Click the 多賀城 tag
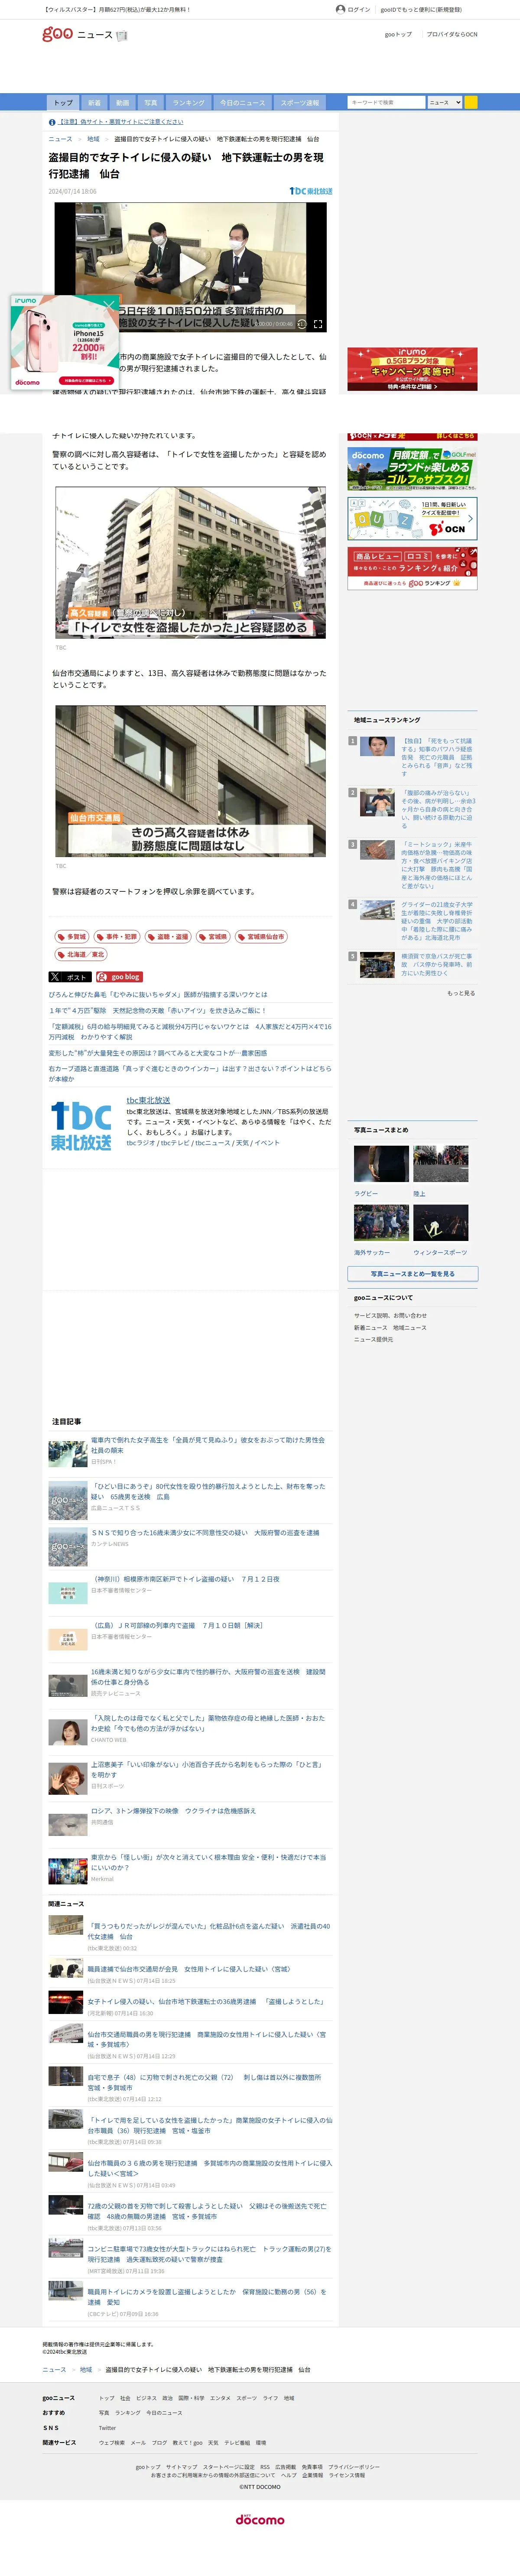520x2576 pixels. [x=72, y=937]
